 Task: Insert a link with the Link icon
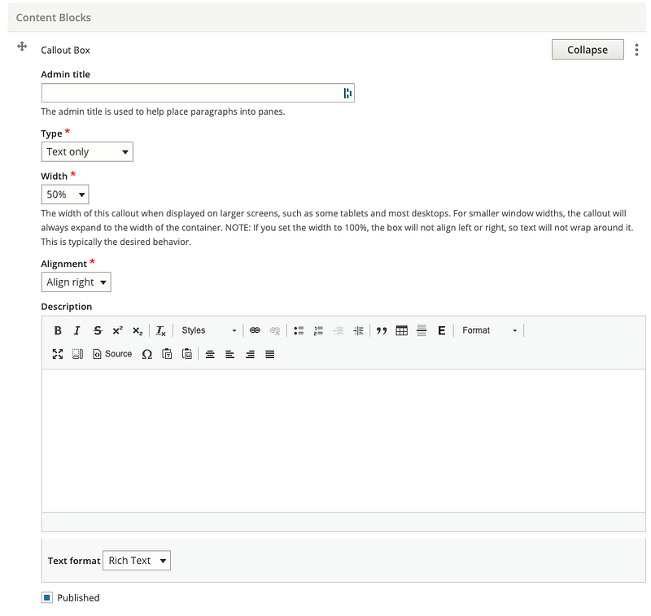255,330
